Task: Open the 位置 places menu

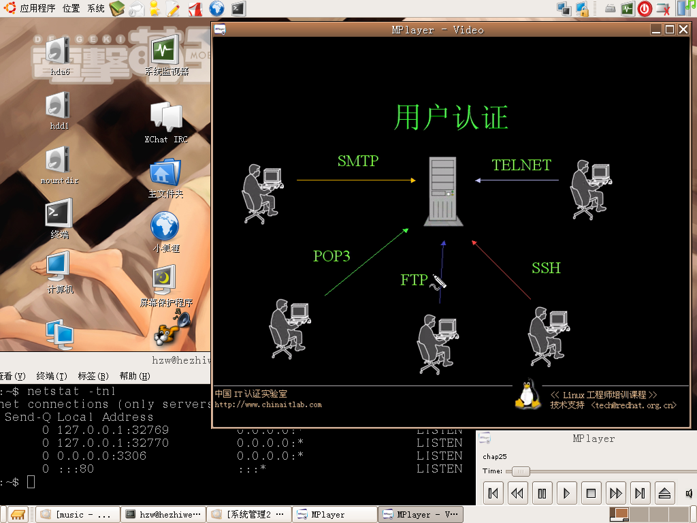Action: click(x=71, y=8)
